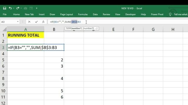Select row 5 header
This screenshot has width=188, height=105.
tap(3, 60)
